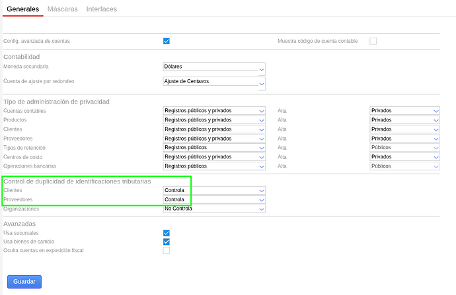Expand Cuenta de ajuste por redondeo dropdown
This screenshot has height=295, width=456.
pyautogui.click(x=214, y=82)
